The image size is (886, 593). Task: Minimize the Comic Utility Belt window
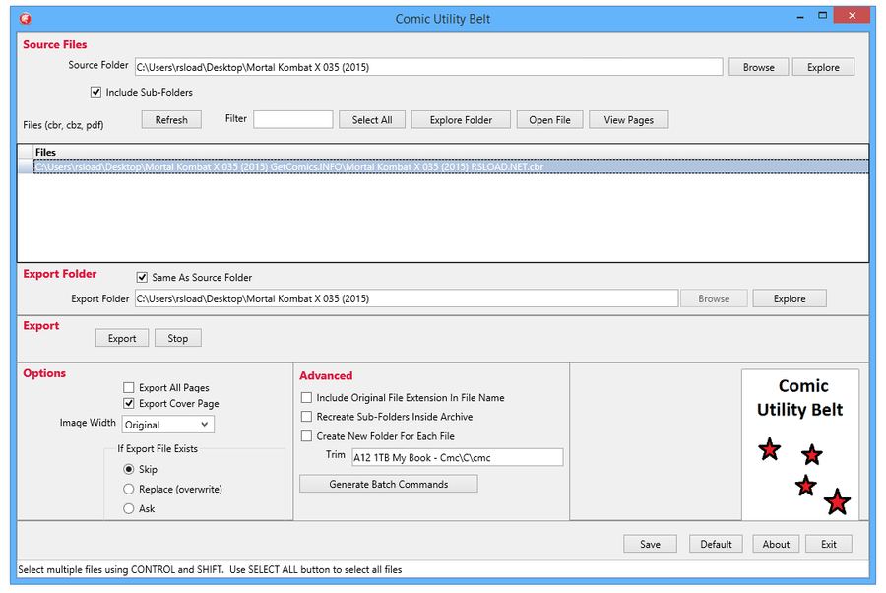coord(800,17)
